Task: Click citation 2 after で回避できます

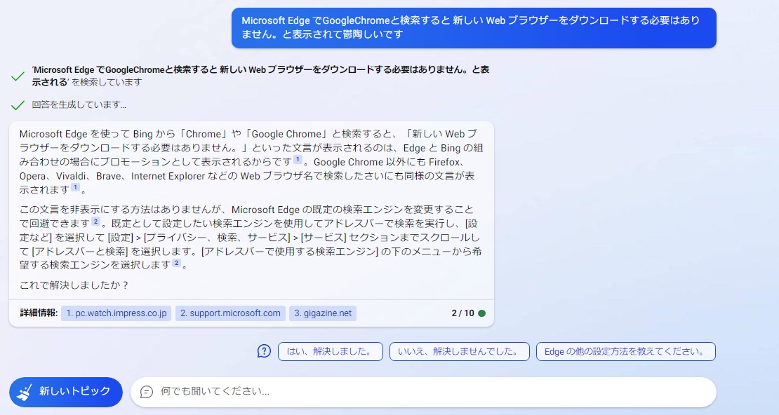Action: [x=96, y=222]
